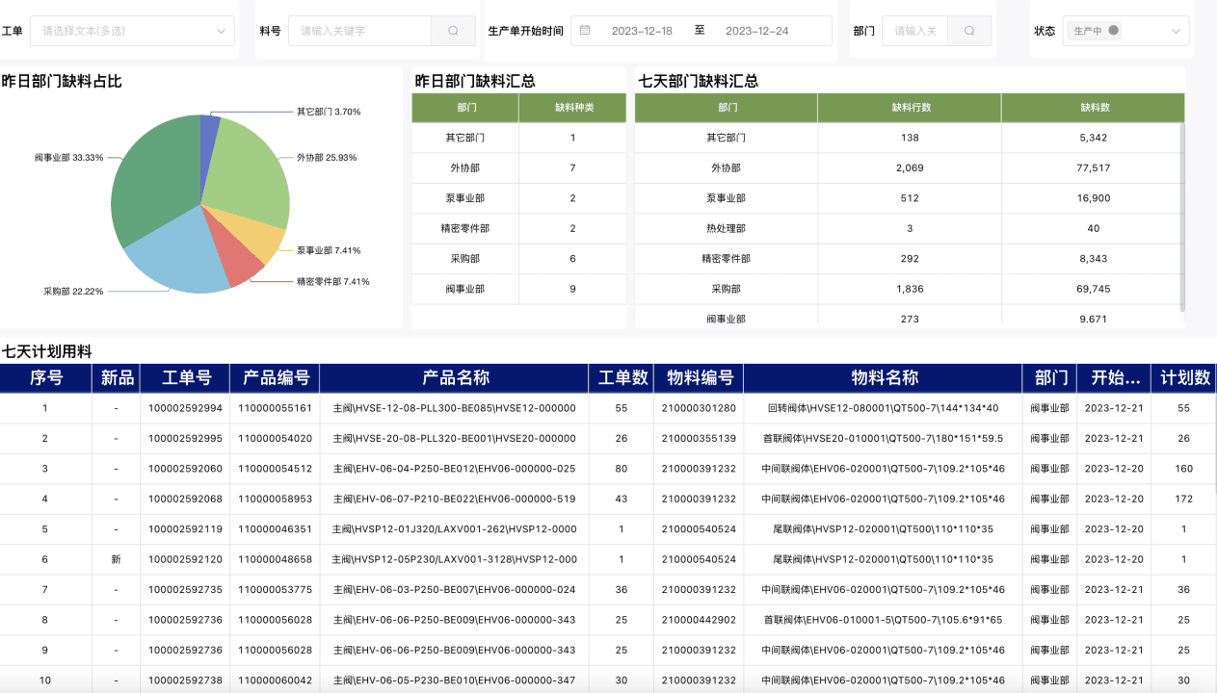Click 新品 column header
Viewport: 1217px width, 693px height.
tap(116, 378)
